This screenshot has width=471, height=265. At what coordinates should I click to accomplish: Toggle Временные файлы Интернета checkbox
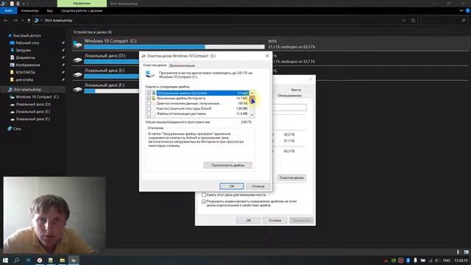coord(149,98)
